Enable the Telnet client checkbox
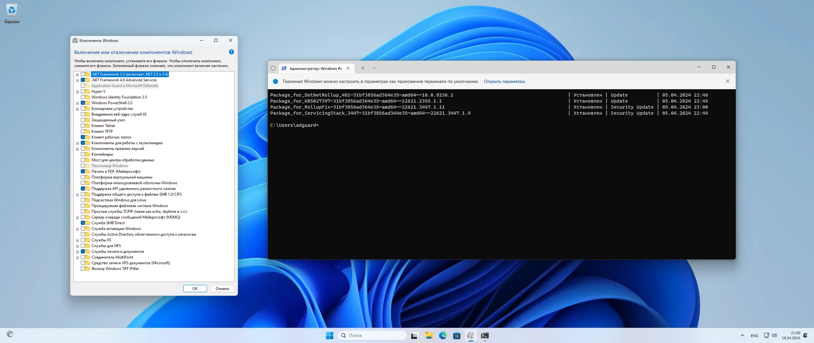814x343 pixels. tap(83, 126)
